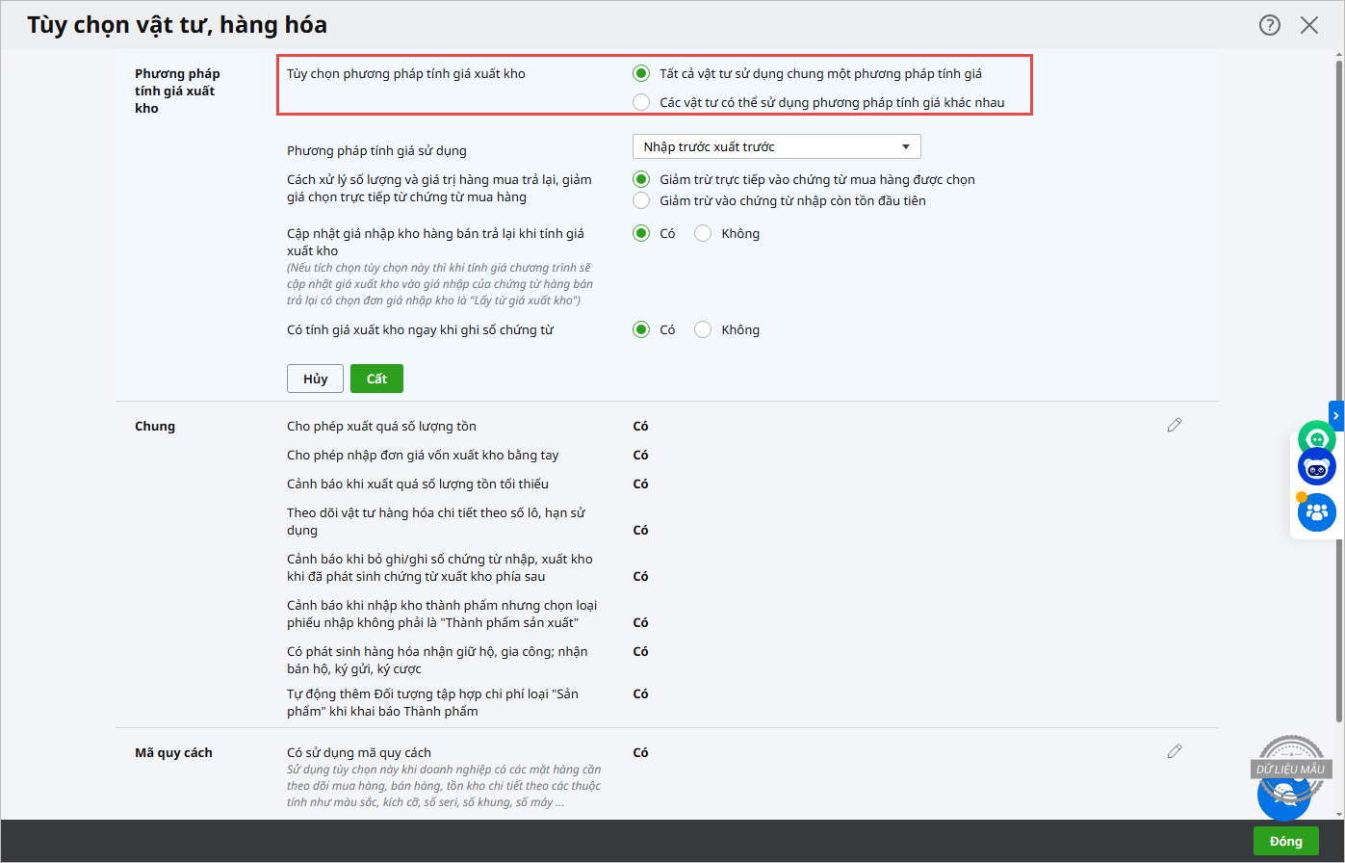Open the help question mark icon
The image size is (1345, 863).
point(1270,25)
